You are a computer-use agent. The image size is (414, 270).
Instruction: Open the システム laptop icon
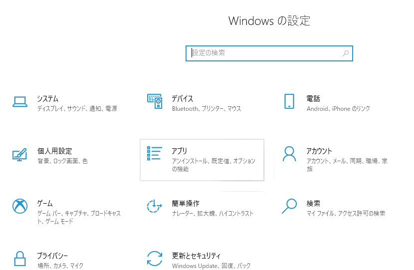pyautogui.click(x=20, y=102)
